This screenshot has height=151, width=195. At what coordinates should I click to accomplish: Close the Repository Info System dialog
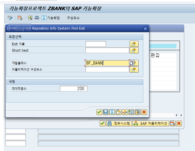[145, 29]
